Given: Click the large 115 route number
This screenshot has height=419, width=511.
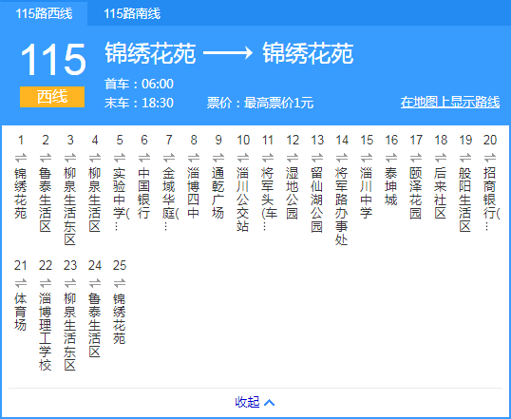Looking at the screenshot, I should tap(53, 60).
